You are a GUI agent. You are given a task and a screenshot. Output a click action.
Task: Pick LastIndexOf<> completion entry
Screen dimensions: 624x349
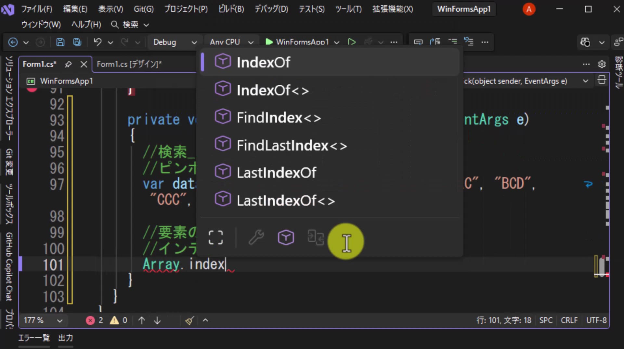pos(330,200)
